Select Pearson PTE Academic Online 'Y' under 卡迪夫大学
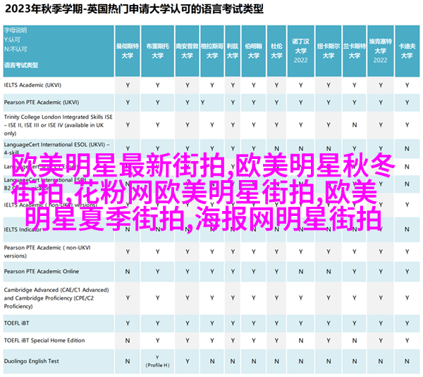This screenshot has height=377, width=423. pyautogui.click(x=407, y=271)
